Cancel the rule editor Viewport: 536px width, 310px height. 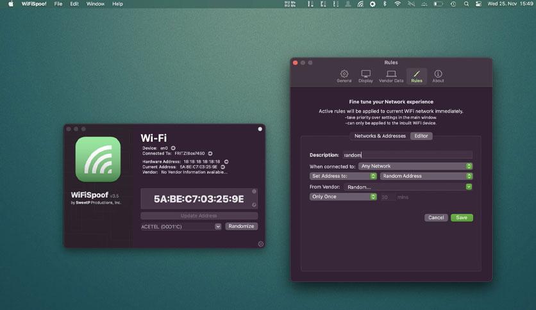436,218
